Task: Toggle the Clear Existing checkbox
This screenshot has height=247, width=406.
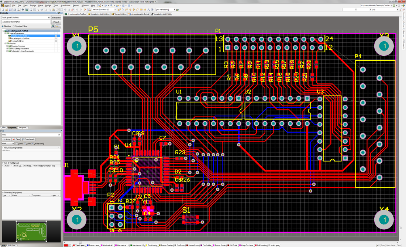Action: pyautogui.click(x=32, y=143)
